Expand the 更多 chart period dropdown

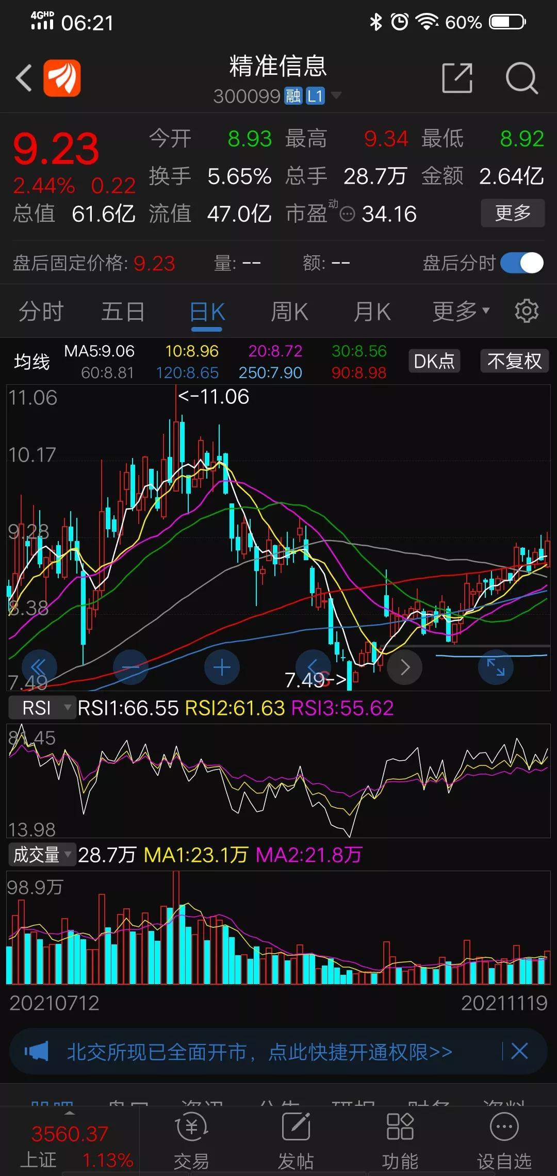(461, 311)
